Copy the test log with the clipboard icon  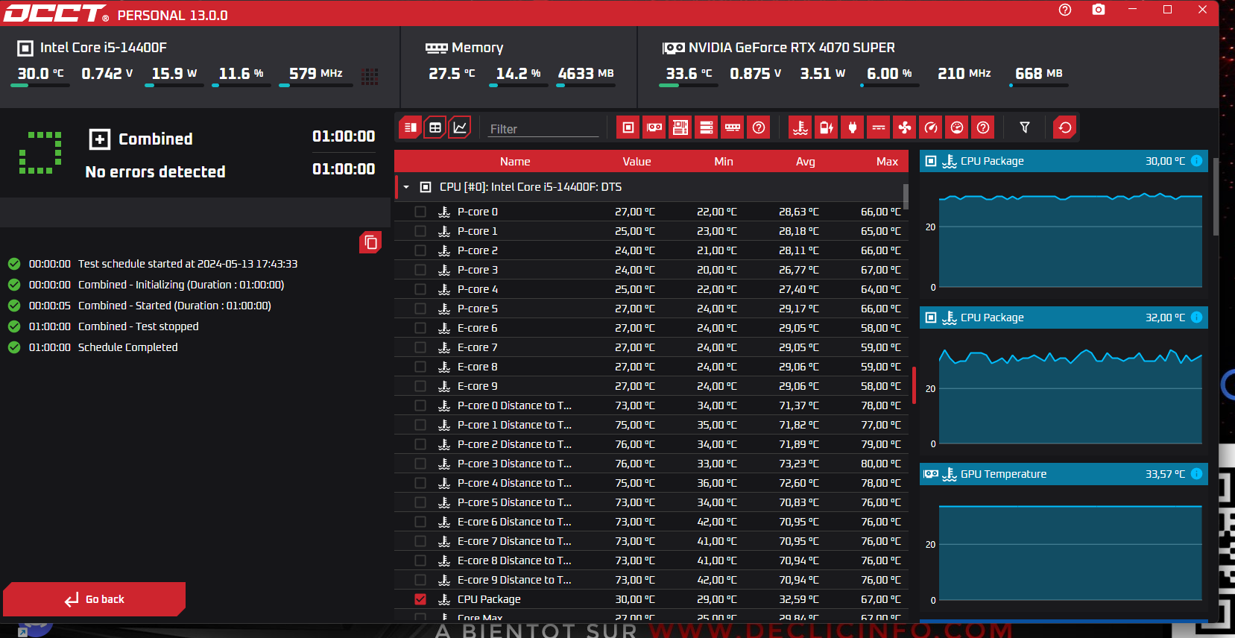pos(370,242)
